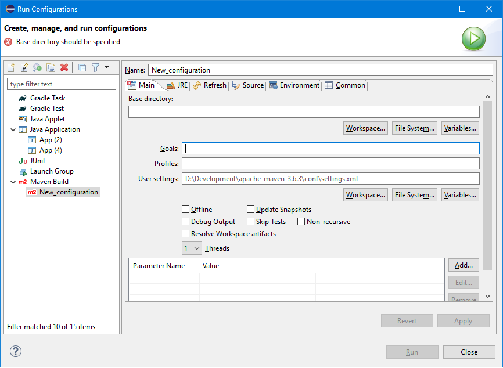This screenshot has width=503, height=368.
Task: Click the Help question mark icon
Action: tap(16, 351)
